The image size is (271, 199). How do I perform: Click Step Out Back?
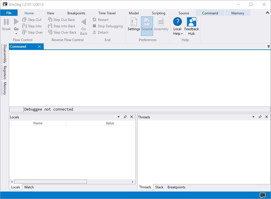coord(62,20)
